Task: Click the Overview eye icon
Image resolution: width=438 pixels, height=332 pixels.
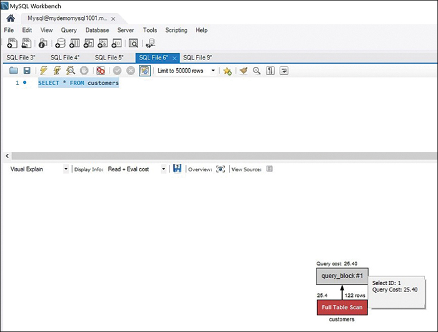Action: [220, 169]
